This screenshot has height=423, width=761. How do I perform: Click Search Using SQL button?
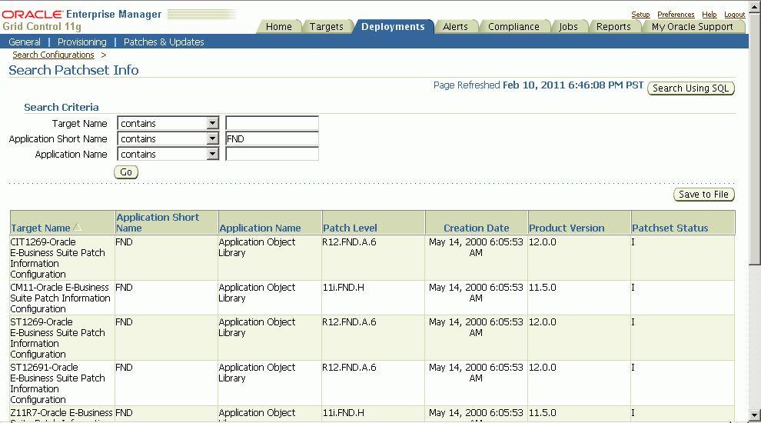click(x=690, y=88)
